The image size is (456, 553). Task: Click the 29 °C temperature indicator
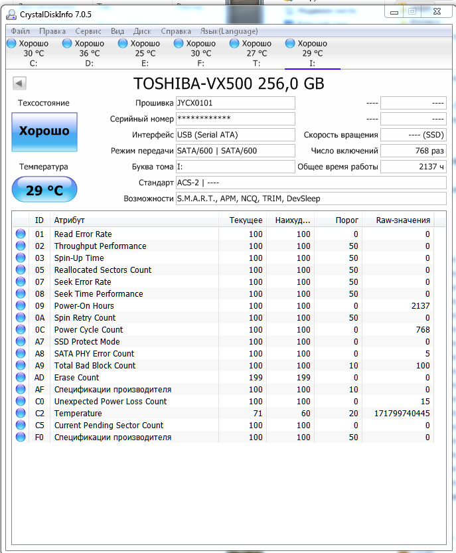(x=44, y=190)
